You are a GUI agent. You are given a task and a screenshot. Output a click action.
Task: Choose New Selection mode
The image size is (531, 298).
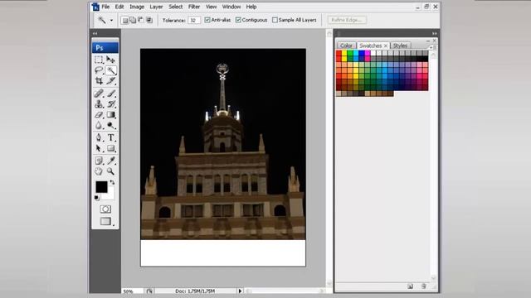[124, 20]
